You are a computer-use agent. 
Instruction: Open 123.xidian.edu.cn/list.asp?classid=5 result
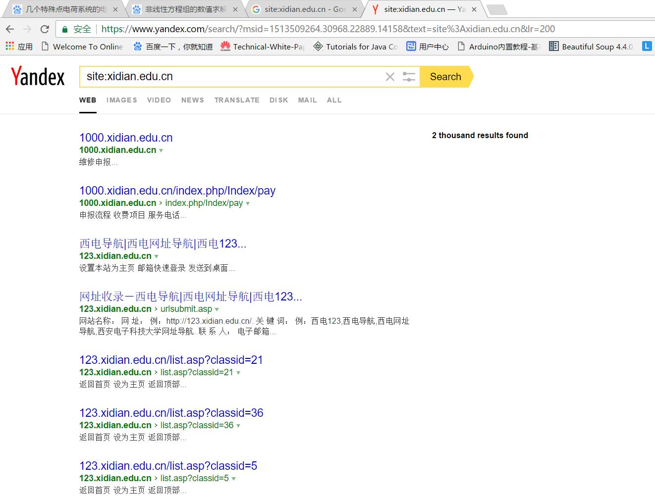[168, 466]
